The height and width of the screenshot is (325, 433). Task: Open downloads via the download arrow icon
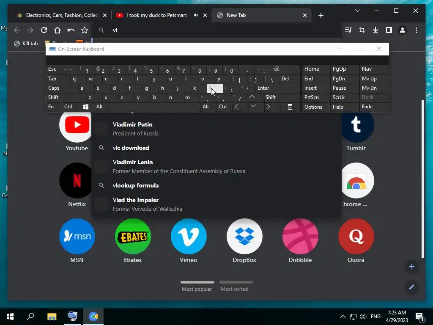click(x=375, y=30)
